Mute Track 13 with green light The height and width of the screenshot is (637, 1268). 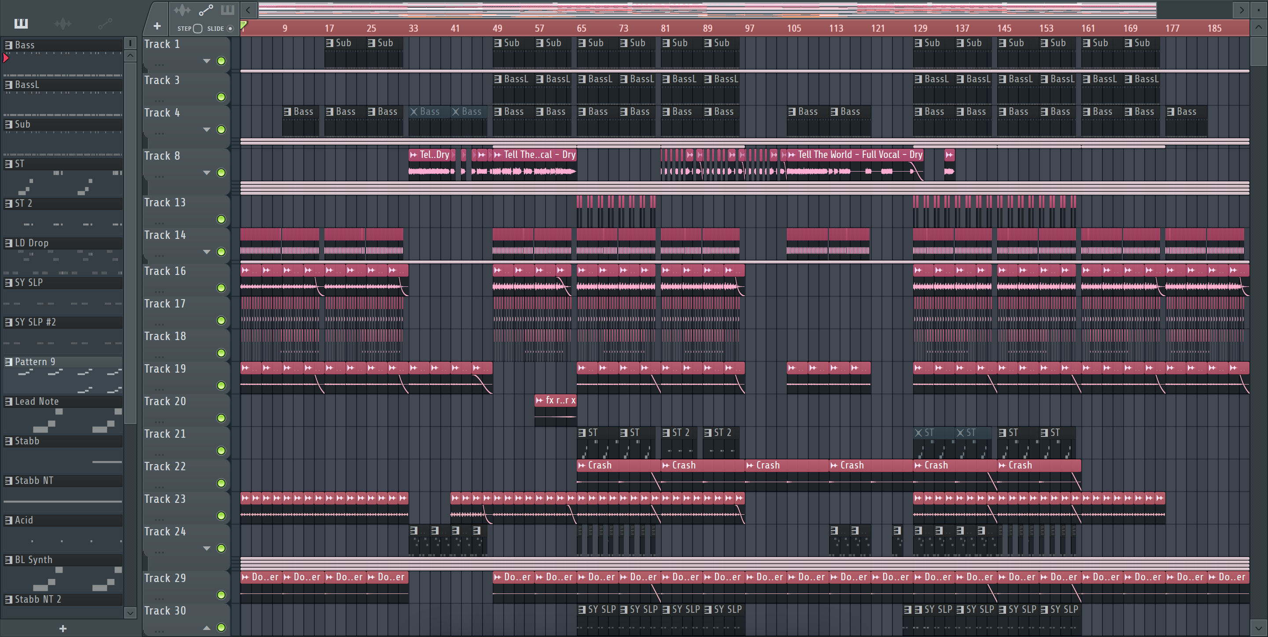[221, 220]
